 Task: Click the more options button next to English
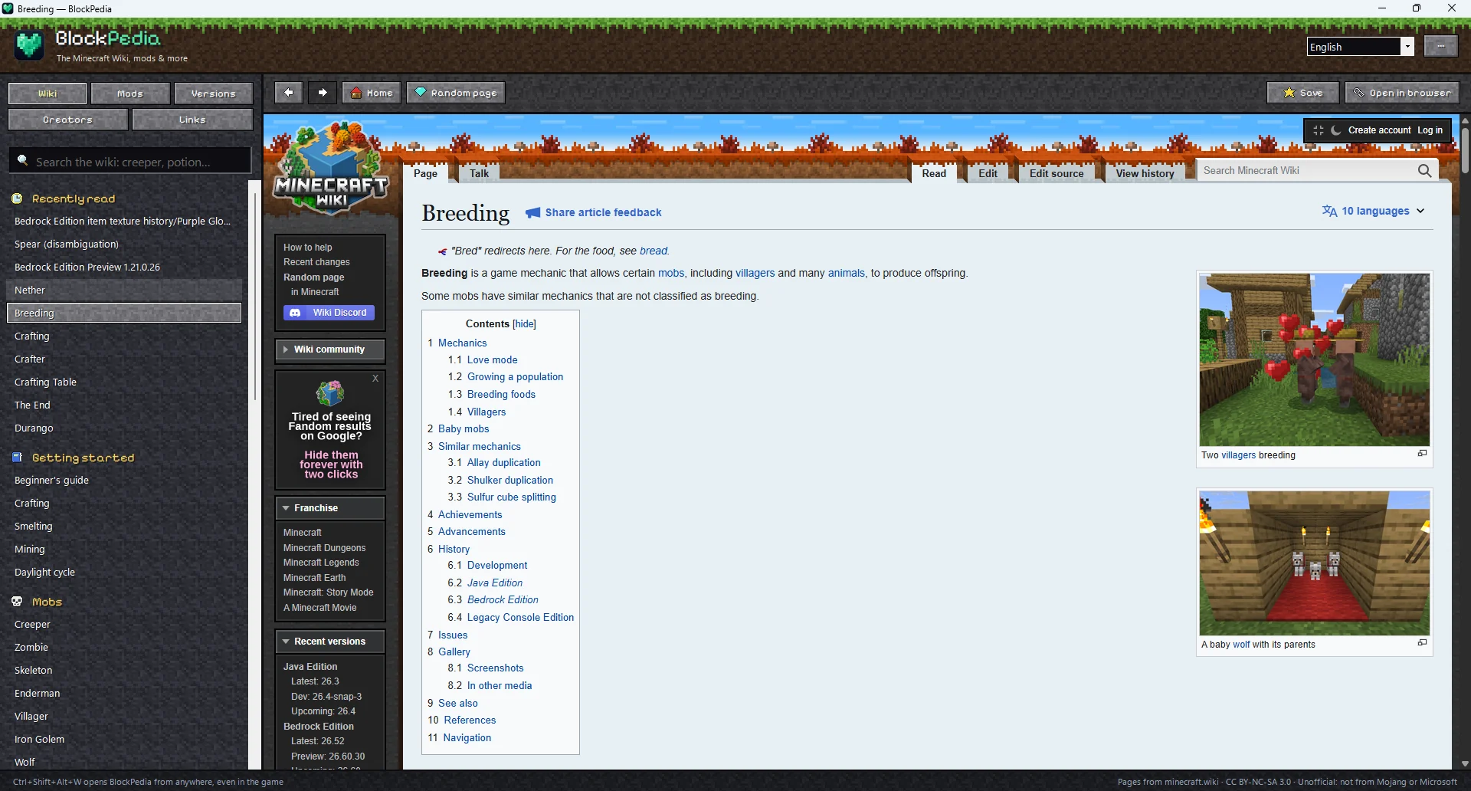click(x=1440, y=47)
